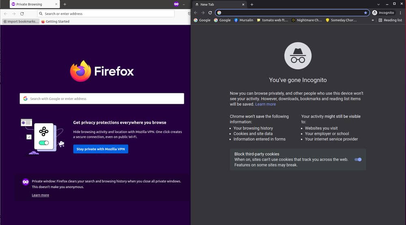The height and width of the screenshot is (225, 406).
Task: Click the Firefox logo on start page
Action: click(x=102, y=71)
